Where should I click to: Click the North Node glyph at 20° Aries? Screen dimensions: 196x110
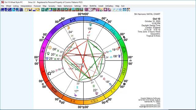[49, 73]
